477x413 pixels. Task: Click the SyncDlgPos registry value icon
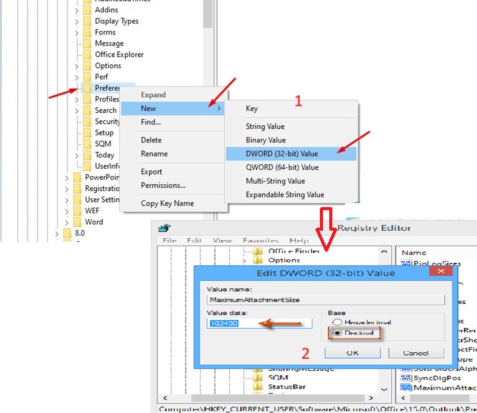tap(407, 378)
